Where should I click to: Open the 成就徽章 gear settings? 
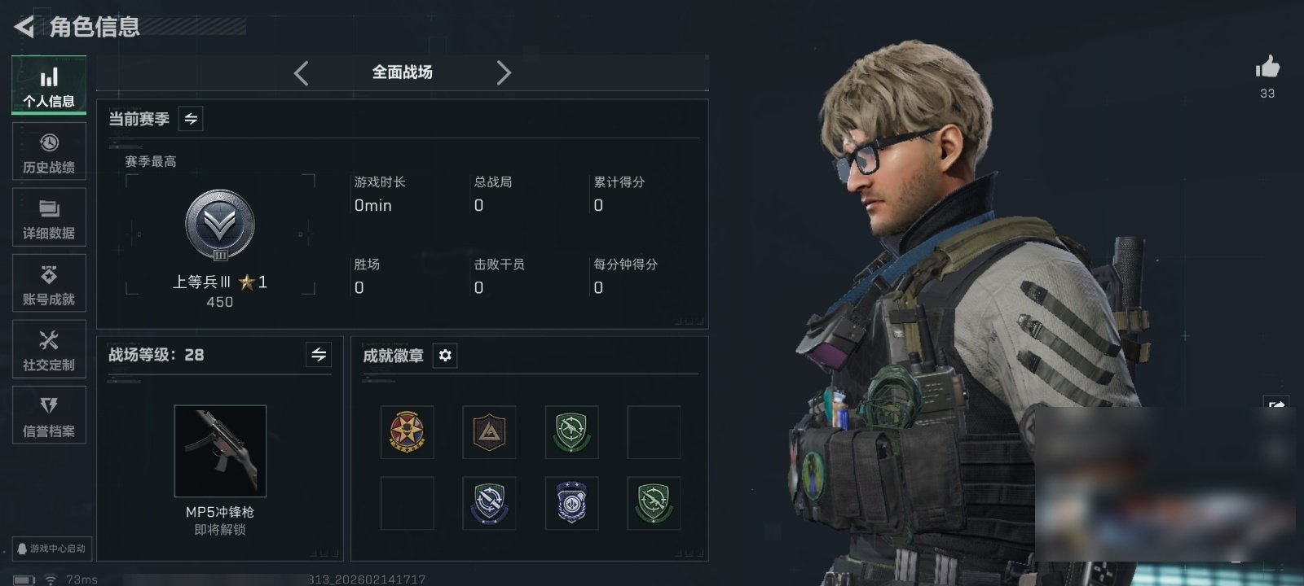click(445, 356)
